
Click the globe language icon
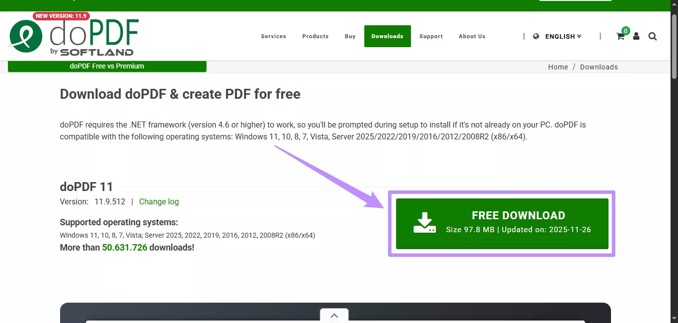[x=536, y=36]
